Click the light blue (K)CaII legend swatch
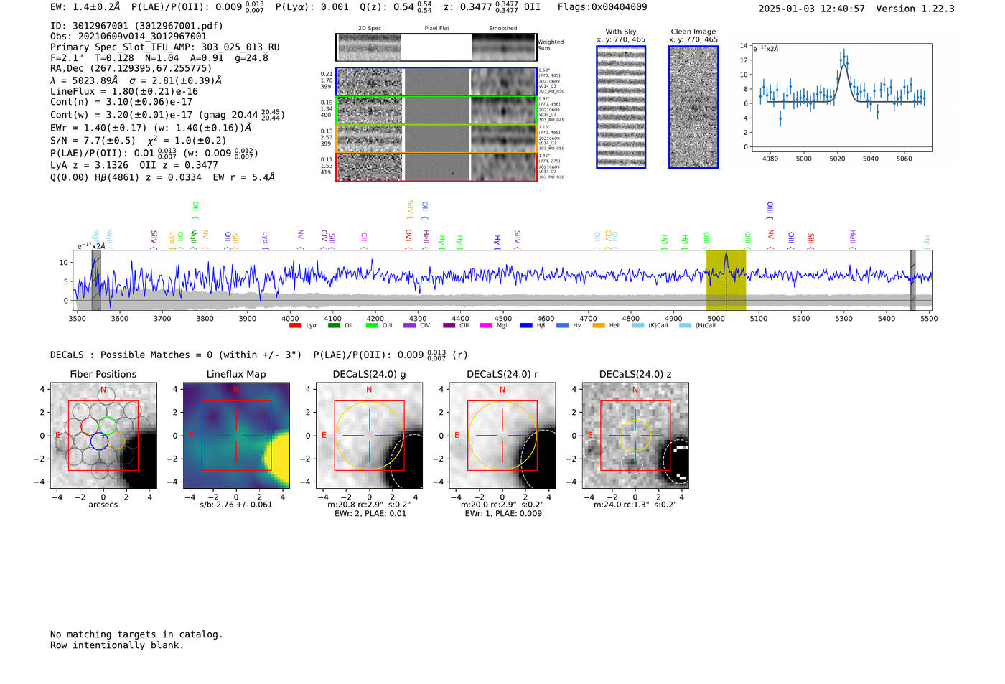 (x=638, y=325)
